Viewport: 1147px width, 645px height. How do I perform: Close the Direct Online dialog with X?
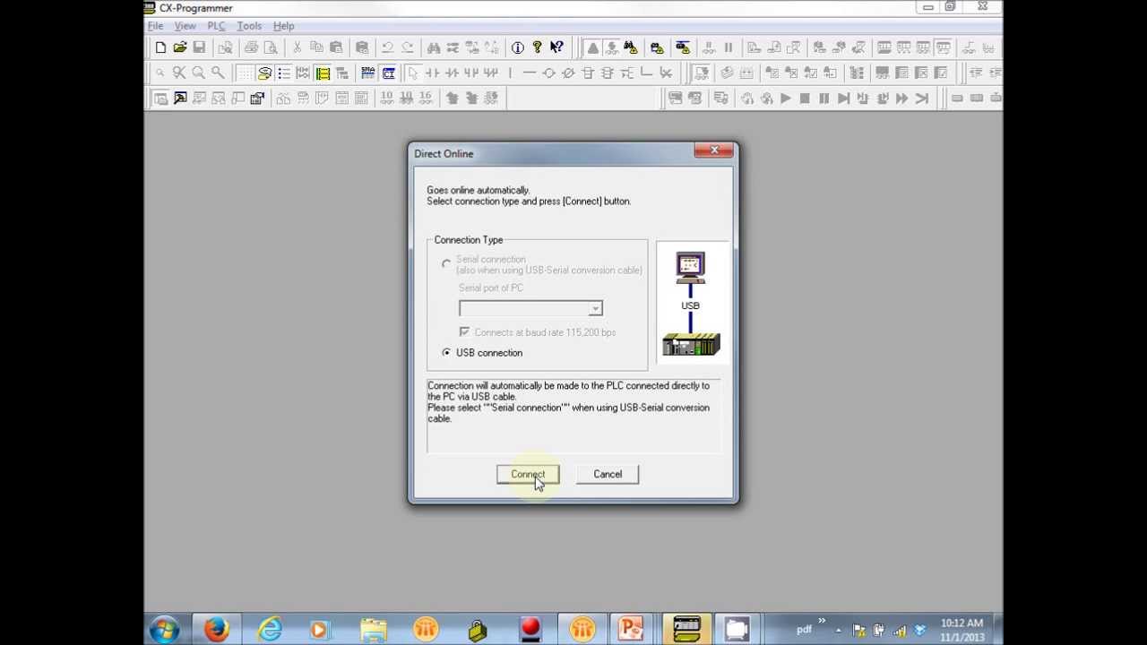click(714, 150)
